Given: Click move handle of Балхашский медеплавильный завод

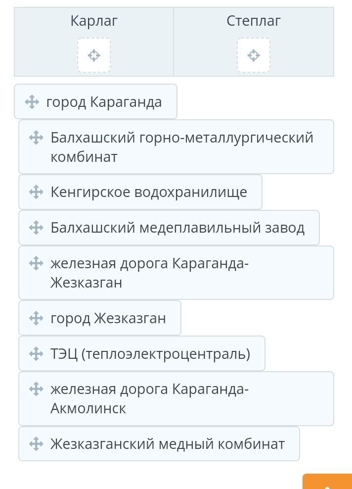Looking at the screenshot, I should tap(36, 227).
